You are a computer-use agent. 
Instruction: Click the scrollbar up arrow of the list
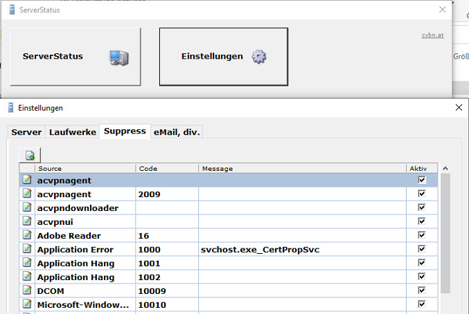[445, 168]
